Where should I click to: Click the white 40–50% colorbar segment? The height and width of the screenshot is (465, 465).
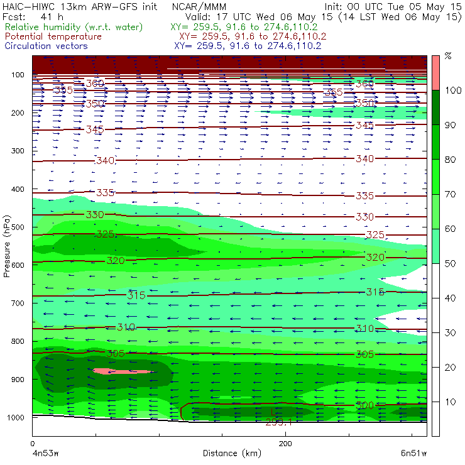435,281
